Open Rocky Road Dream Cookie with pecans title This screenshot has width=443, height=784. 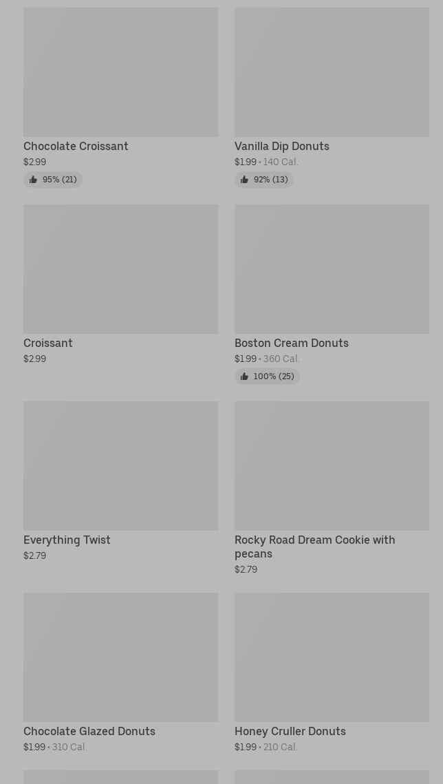(315, 547)
